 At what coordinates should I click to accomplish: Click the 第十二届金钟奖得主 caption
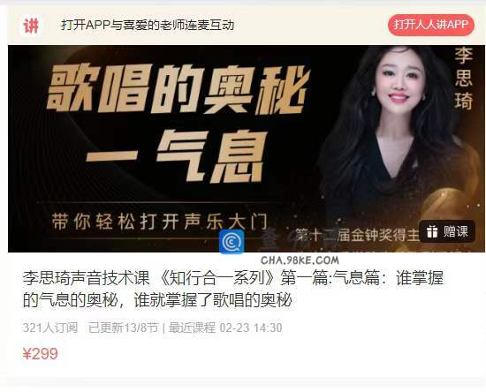click(x=357, y=236)
